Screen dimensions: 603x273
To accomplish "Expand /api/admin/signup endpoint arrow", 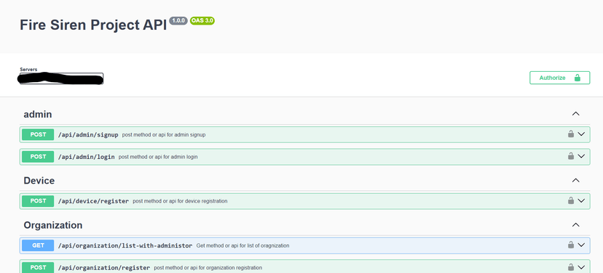I will coord(581,134).
